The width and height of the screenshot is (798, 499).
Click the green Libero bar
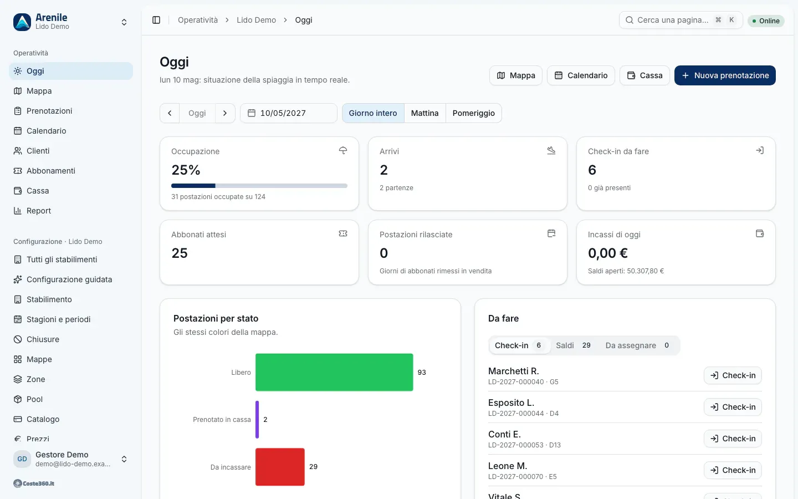(x=334, y=372)
